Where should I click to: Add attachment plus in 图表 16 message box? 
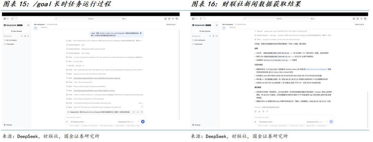pos(255,122)
